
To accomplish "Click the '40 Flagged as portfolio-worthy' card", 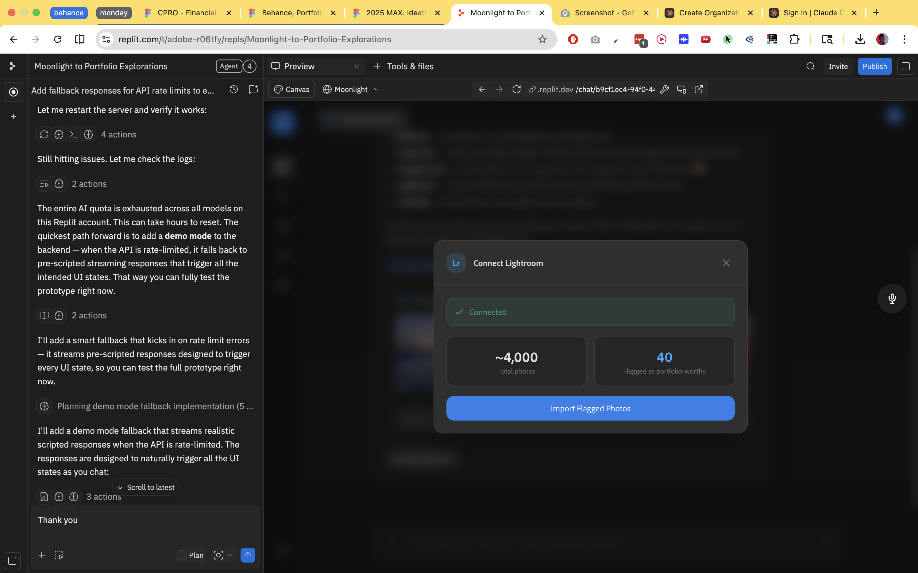I will pos(664,361).
